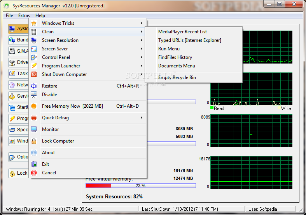Click the blue arrows Restore icon
The width and height of the screenshot is (306, 215).
(34, 86)
